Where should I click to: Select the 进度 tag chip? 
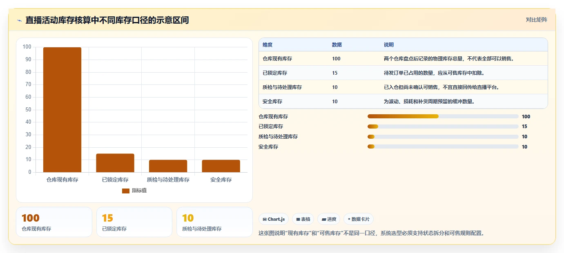point(329,219)
